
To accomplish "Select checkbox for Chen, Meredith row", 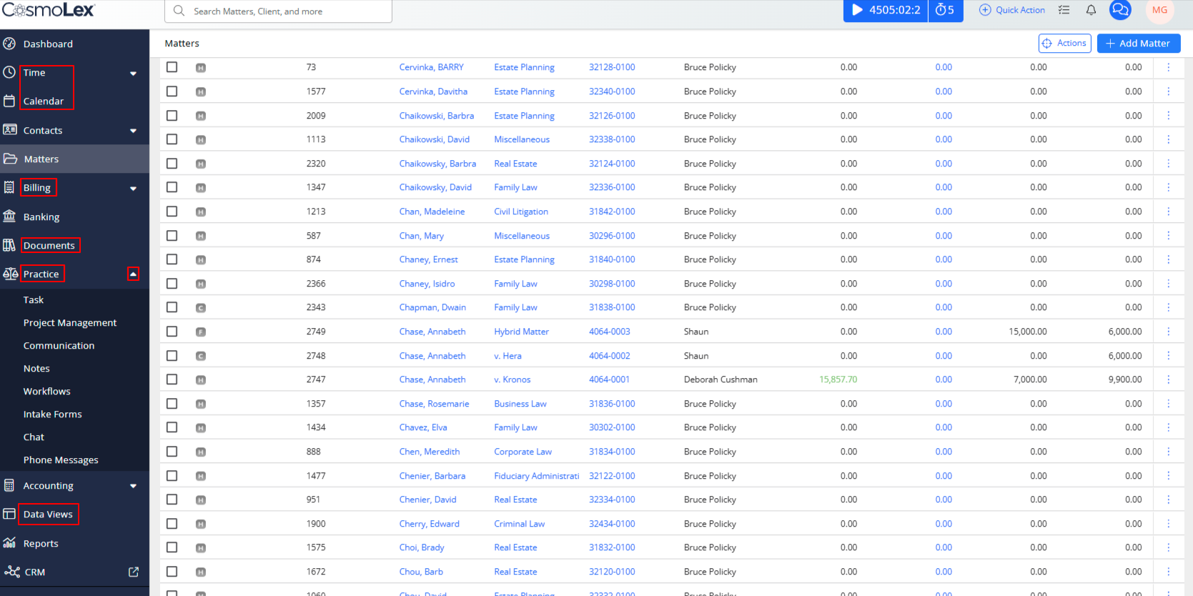I will [172, 451].
